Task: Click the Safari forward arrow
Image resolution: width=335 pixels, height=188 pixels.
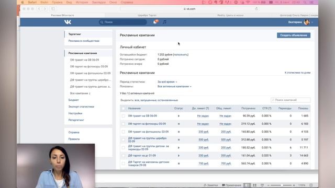Action: point(44,9)
